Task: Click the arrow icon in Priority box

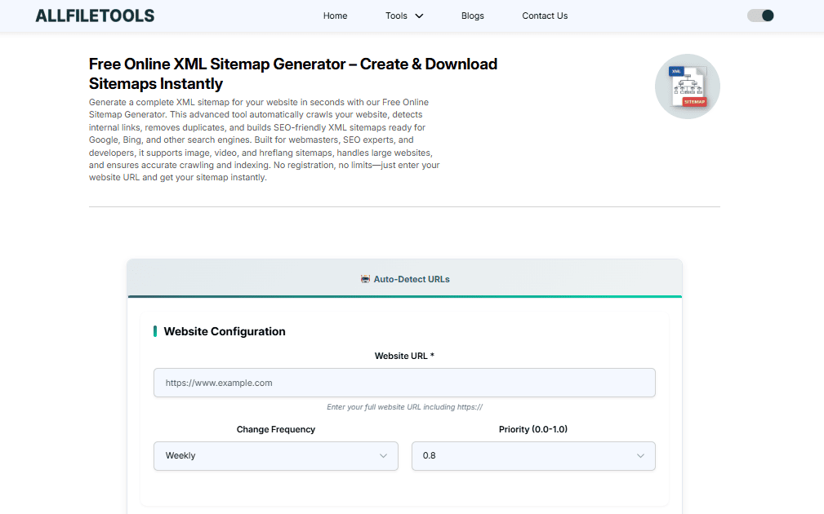Action: pos(640,456)
